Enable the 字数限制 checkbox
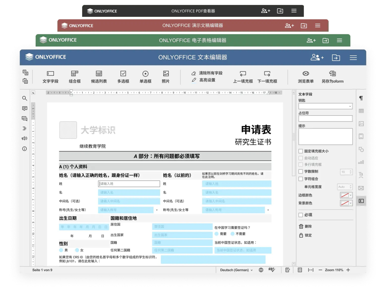 point(301,171)
